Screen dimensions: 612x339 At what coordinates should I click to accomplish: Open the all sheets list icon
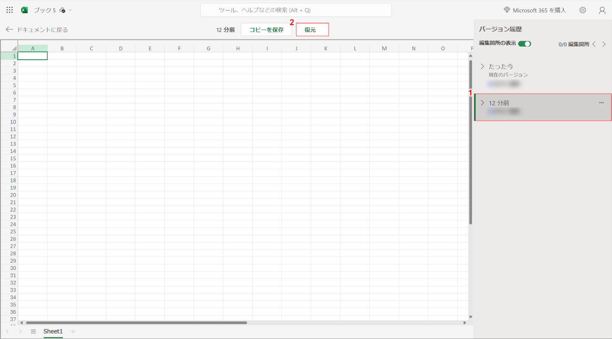point(33,331)
